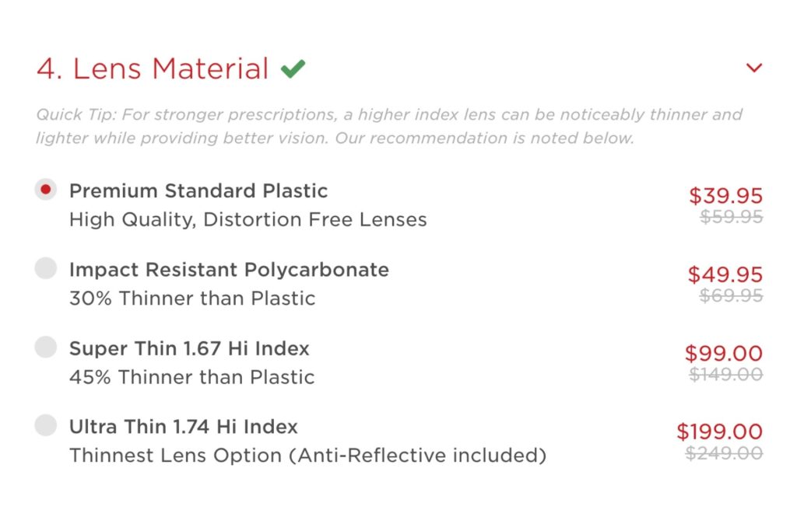
Task: Click the $99.00 Hi Index price
Action: pyautogui.click(x=725, y=353)
